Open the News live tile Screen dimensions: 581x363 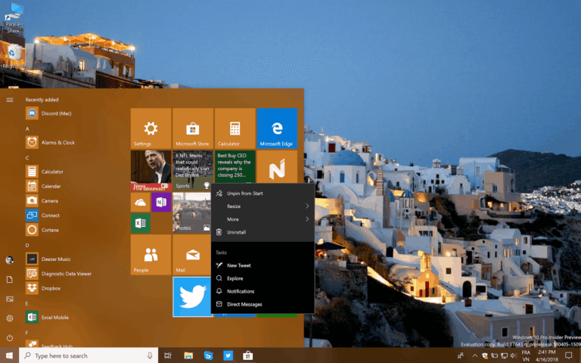pos(151,170)
